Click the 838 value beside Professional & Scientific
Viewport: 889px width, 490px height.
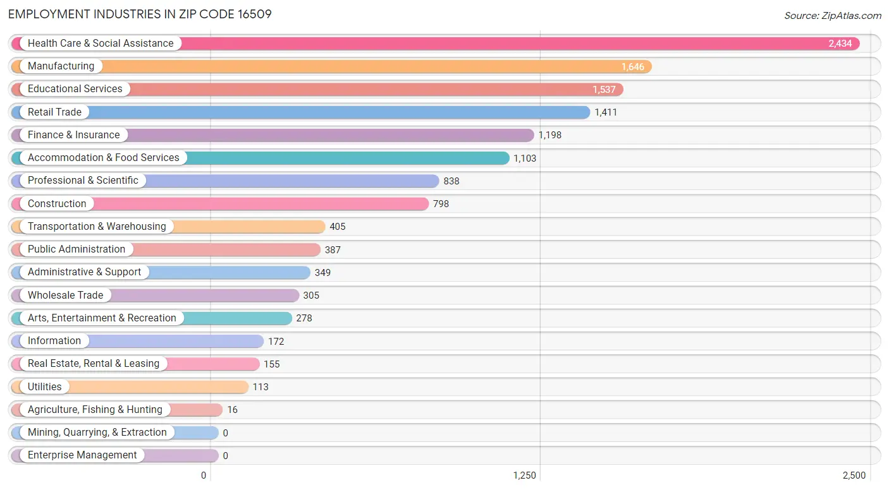pos(451,181)
